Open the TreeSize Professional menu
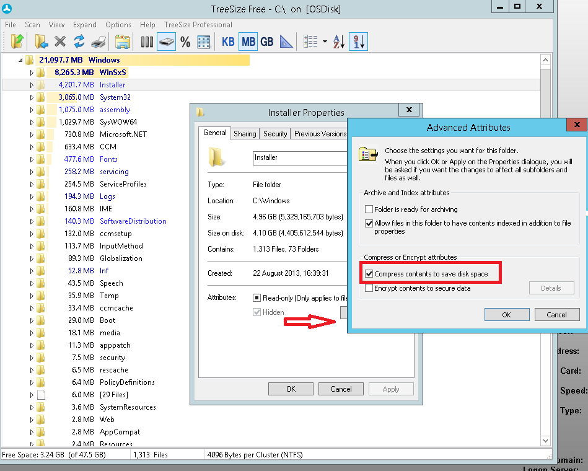Screen dimensions: 588x471 tap(198, 25)
